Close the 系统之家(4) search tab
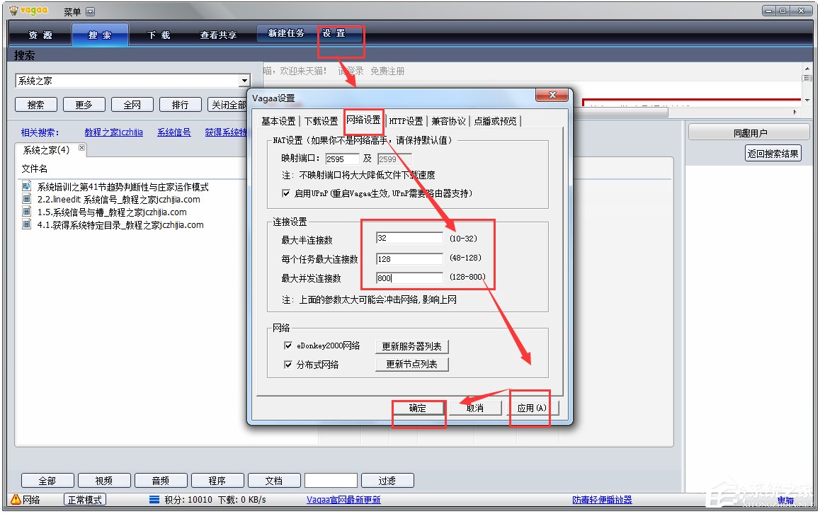Screen dimensions: 820x514 [x=81, y=148]
